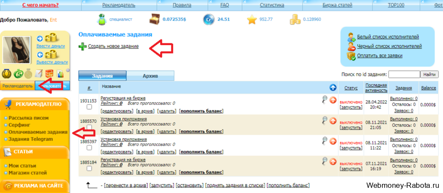Click перенести в архив bulk action
The height and width of the screenshot is (193, 443).
pos(126,185)
